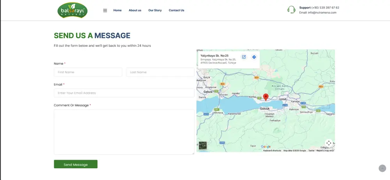Click Yalçınkaya Sk. No:25 address title
This screenshot has width=390, height=180.
214,56
